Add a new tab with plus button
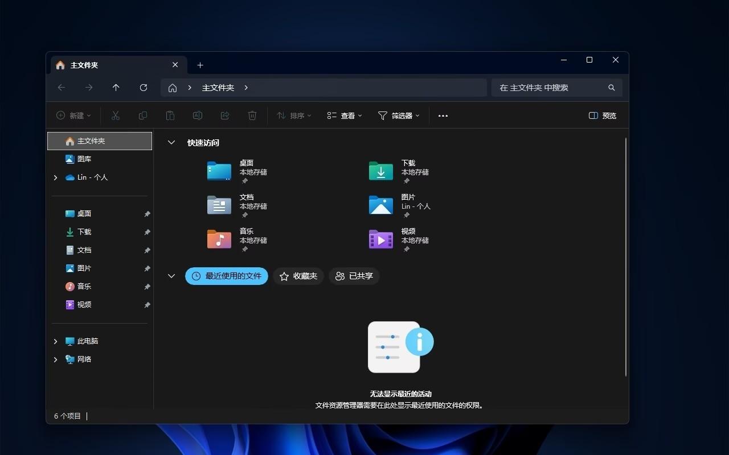 tap(200, 65)
